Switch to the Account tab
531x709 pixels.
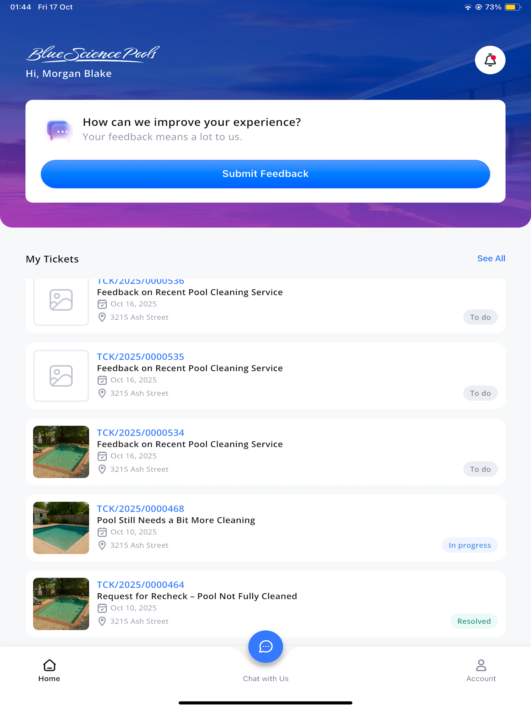click(481, 671)
